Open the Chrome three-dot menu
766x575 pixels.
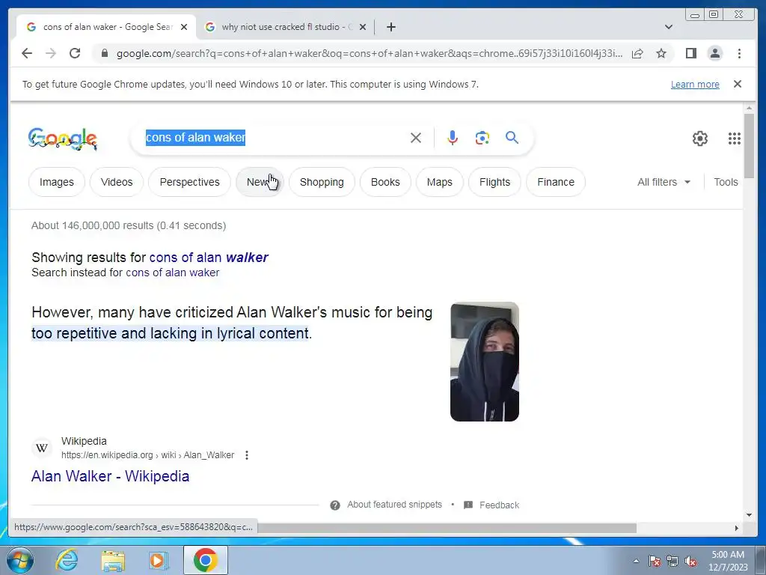pos(739,53)
